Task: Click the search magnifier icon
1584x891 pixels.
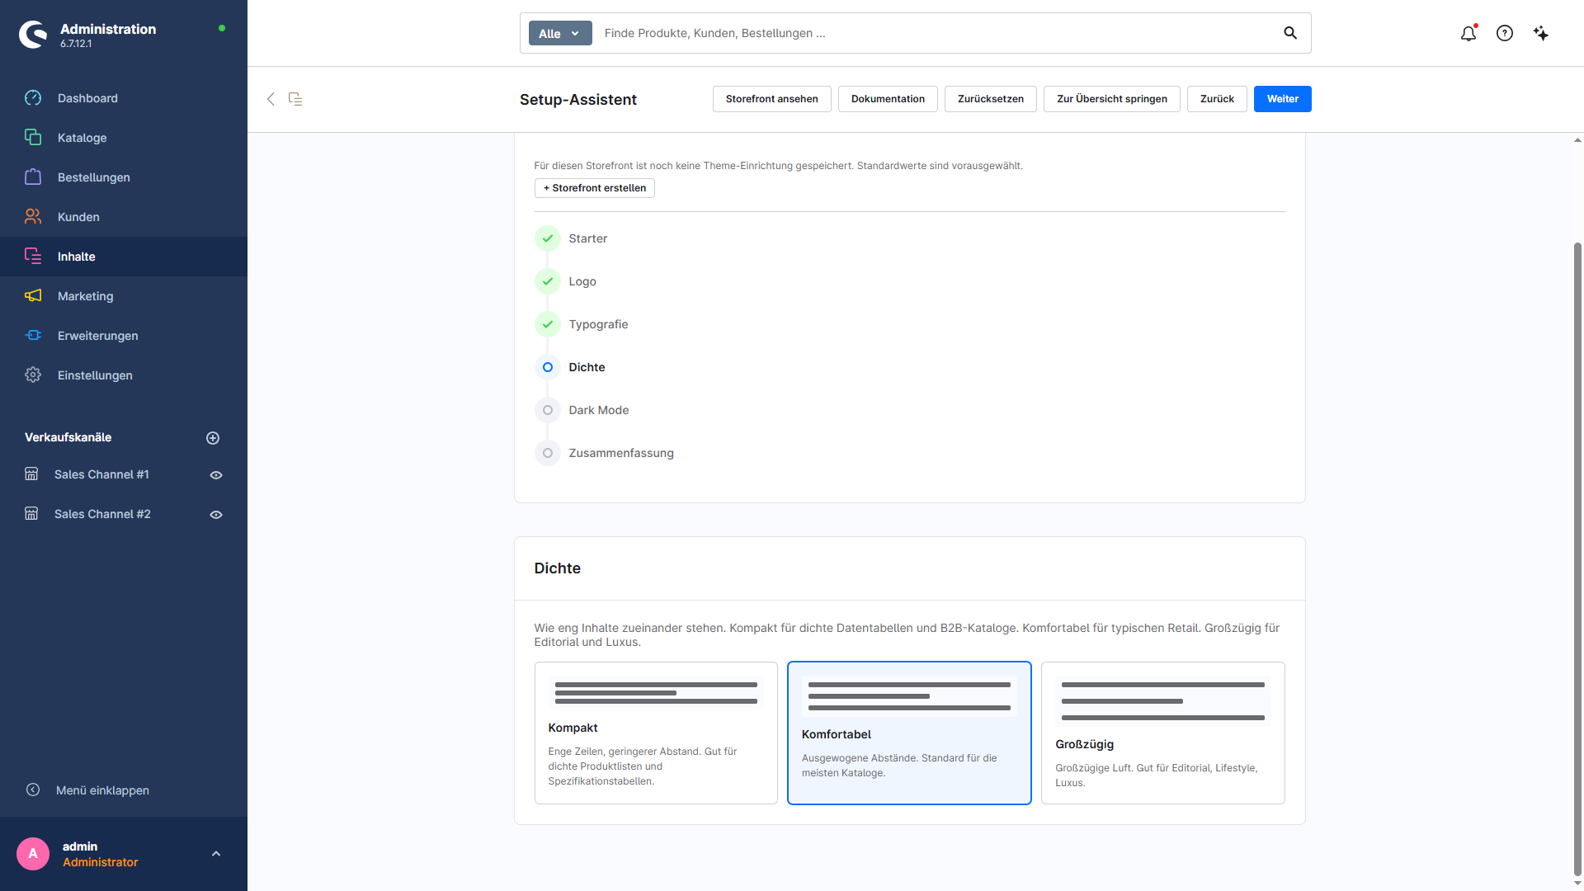Action: (x=1290, y=33)
